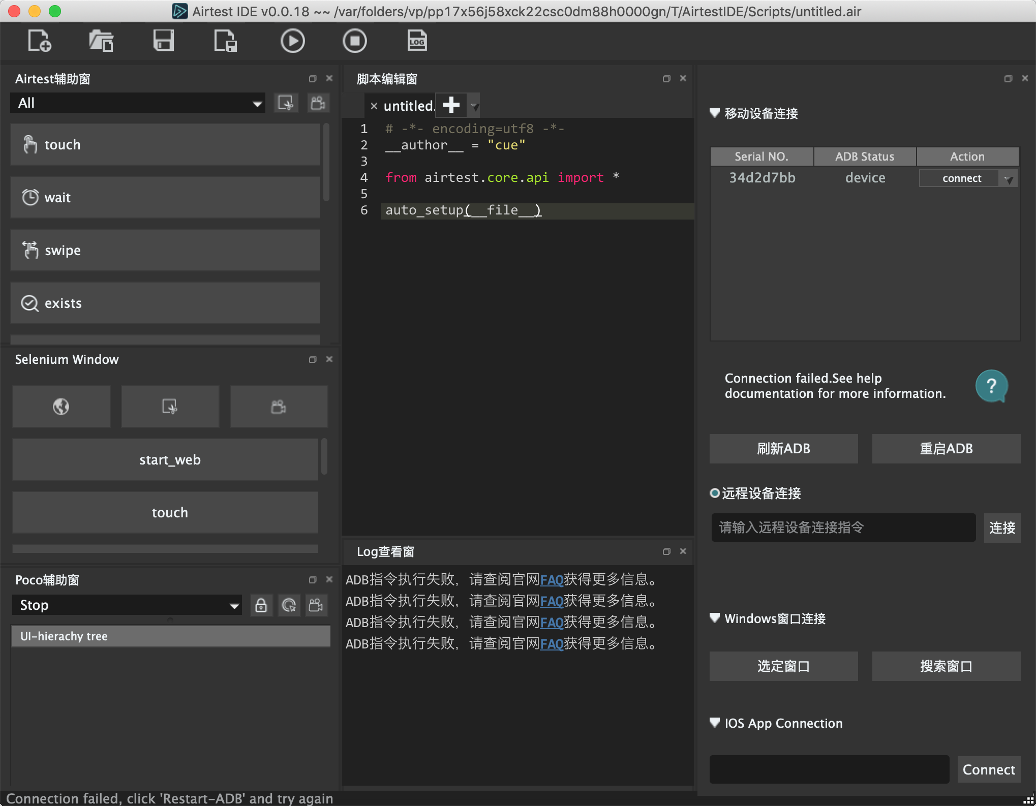Float the Airtest assistant panel

[x=313, y=79]
